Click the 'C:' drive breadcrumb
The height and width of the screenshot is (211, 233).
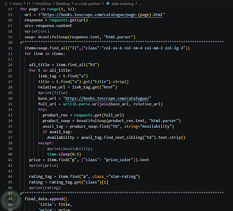[6, 4]
